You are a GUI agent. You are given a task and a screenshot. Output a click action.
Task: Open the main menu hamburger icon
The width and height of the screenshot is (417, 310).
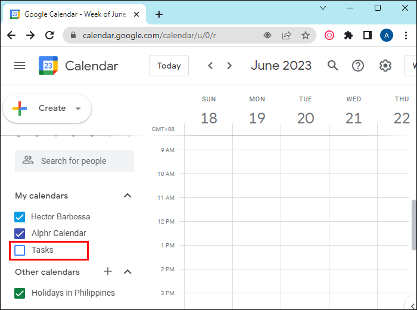click(20, 66)
